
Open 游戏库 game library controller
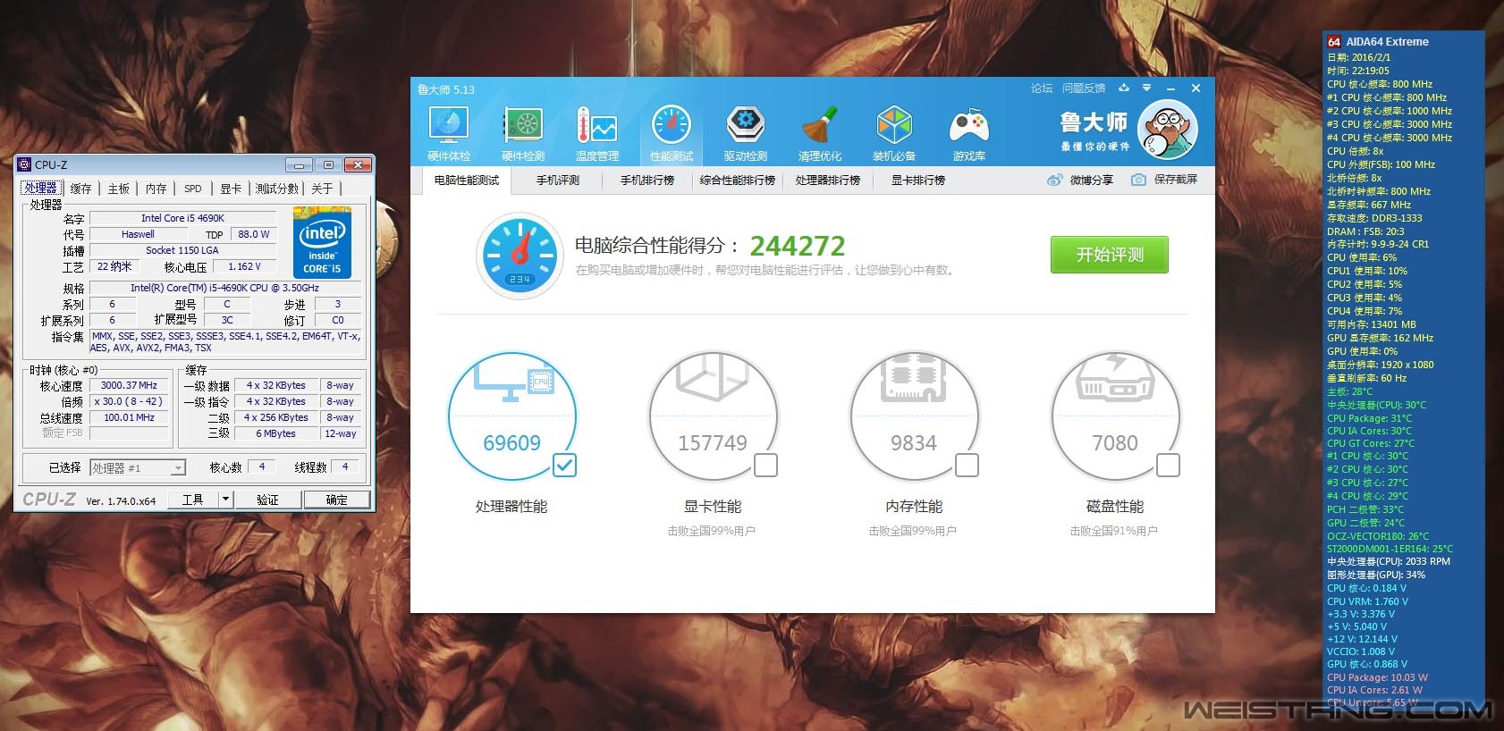point(969,134)
